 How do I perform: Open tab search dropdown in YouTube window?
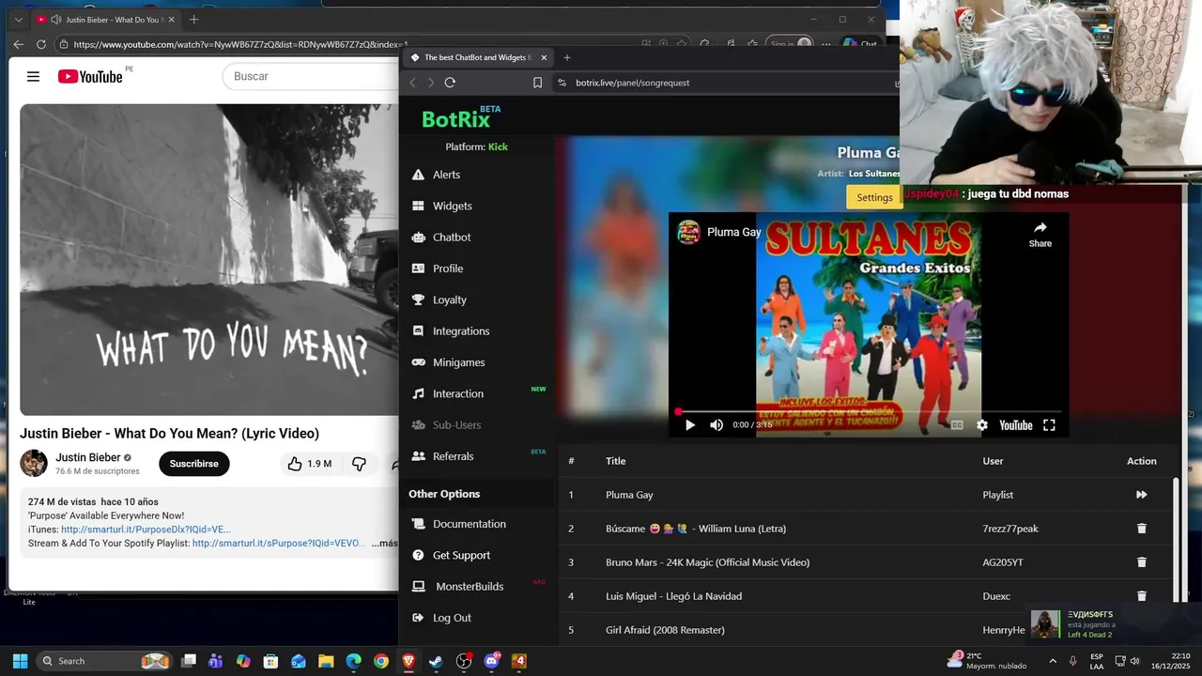tap(18, 20)
